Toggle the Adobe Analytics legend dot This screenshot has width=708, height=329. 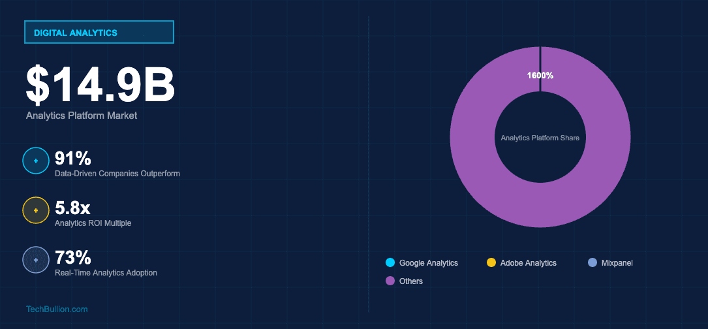(x=491, y=262)
